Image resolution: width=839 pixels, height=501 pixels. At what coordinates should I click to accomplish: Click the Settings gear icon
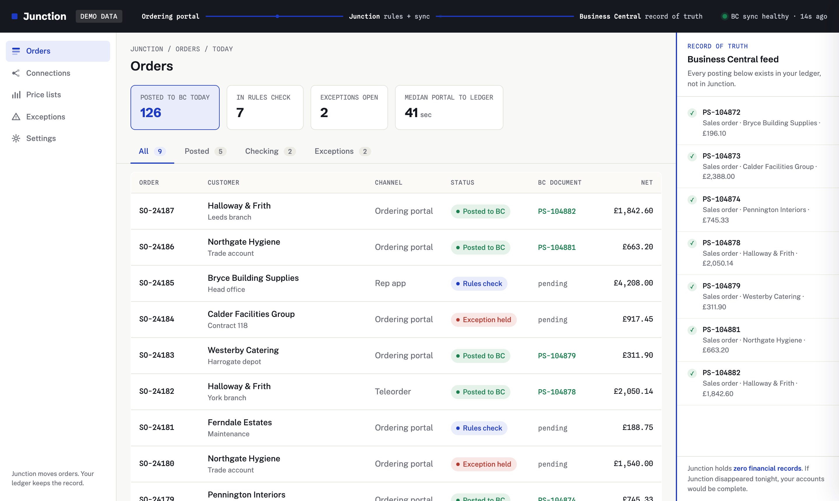click(16, 138)
